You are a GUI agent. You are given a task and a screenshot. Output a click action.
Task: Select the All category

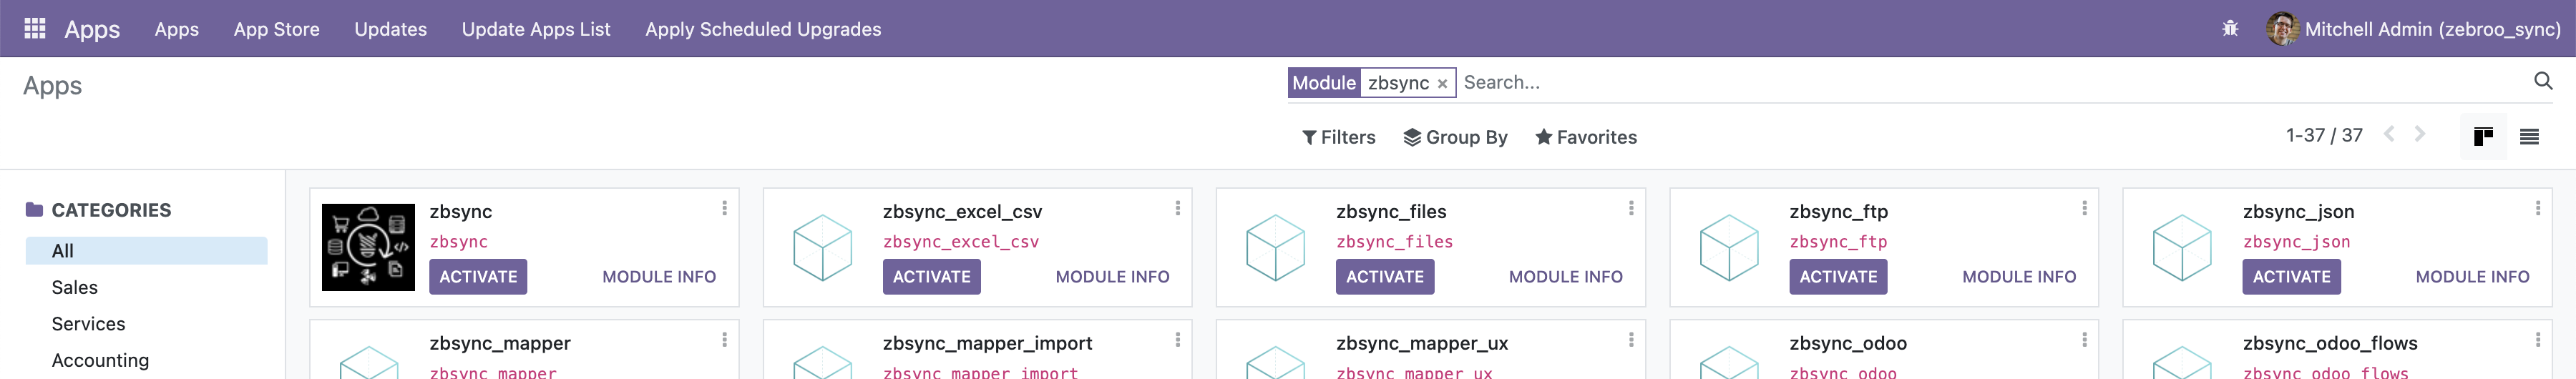(147, 251)
